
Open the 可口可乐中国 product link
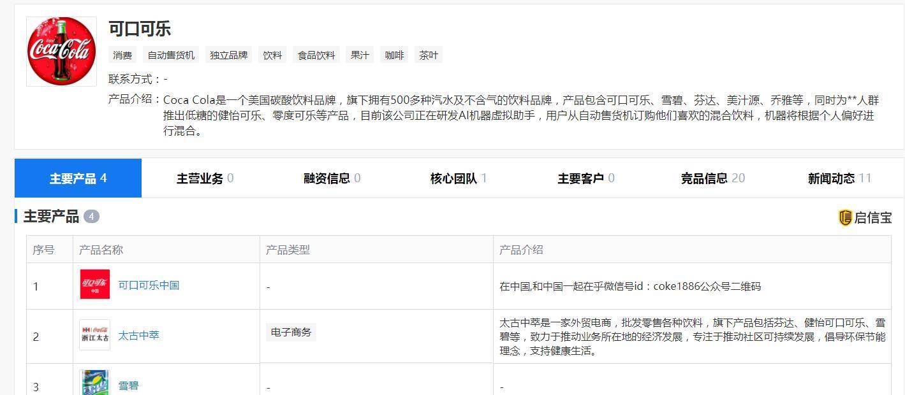pos(149,285)
